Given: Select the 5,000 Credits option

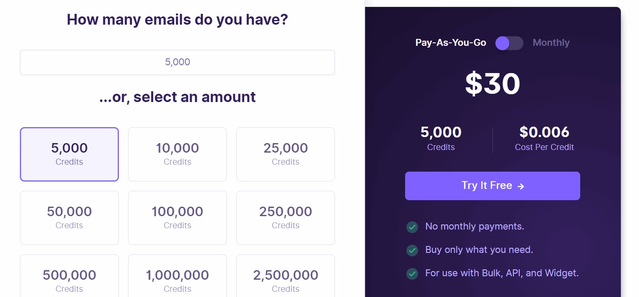Looking at the screenshot, I should coord(69,154).
